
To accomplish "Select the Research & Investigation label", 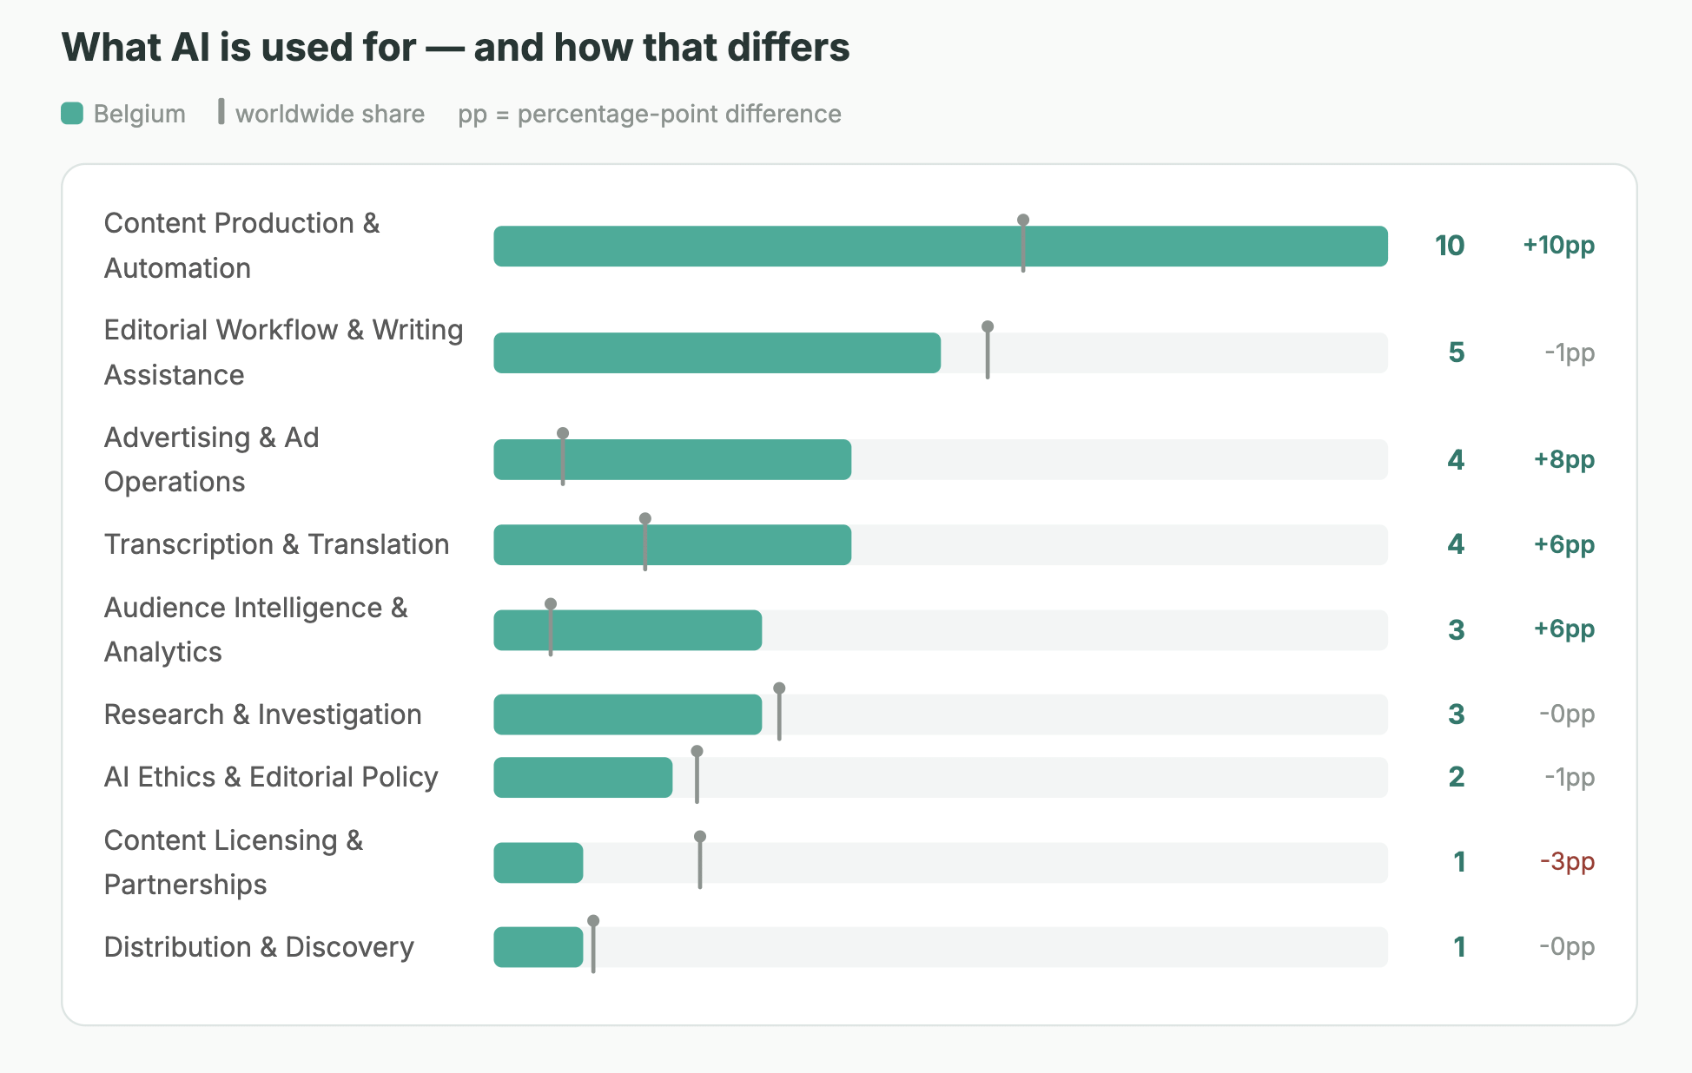I will (262, 714).
